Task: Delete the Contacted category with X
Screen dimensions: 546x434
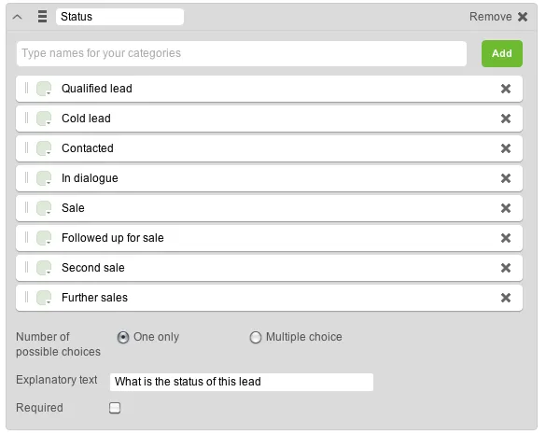Action: [x=506, y=148]
